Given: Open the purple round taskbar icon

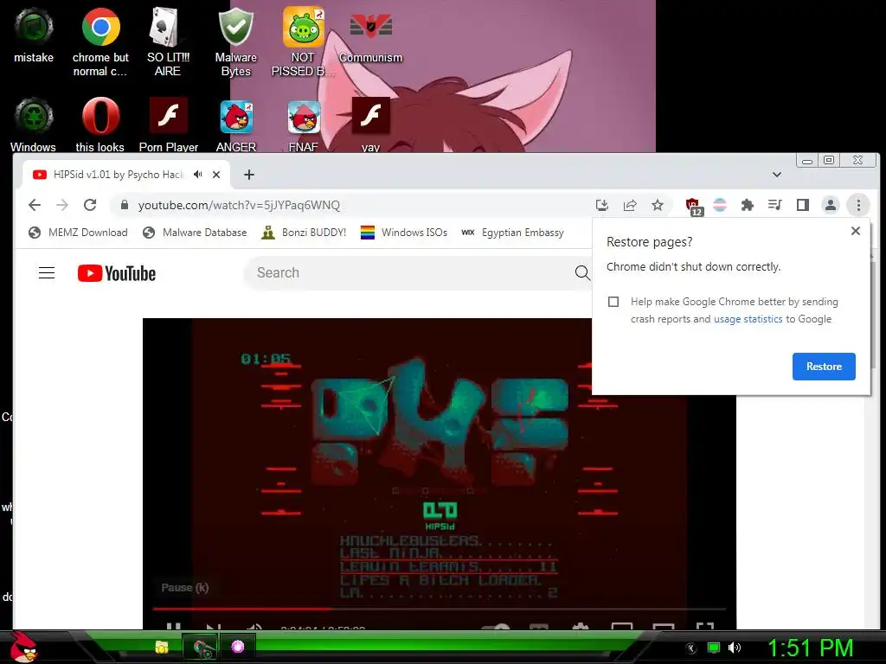Looking at the screenshot, I should tap(237, 647).
